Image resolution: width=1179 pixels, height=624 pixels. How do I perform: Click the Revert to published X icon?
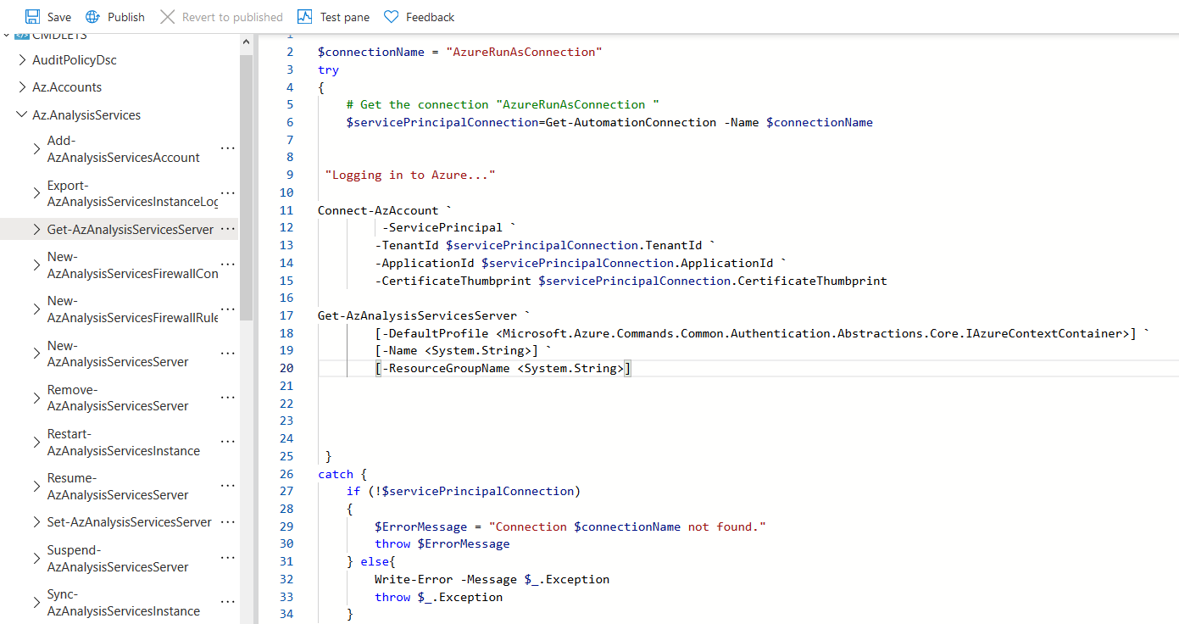click(167, 17)
